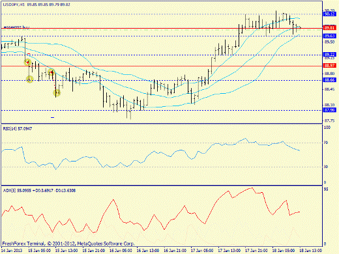339x254 pixels.
Task: Click the 16 Jan 05:00 time label
Action: [x=121, y=251]
